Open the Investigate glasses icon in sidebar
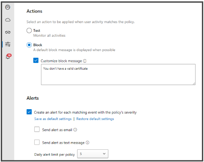This screenshot has height=162, width=204. click(x=8, y=32)
